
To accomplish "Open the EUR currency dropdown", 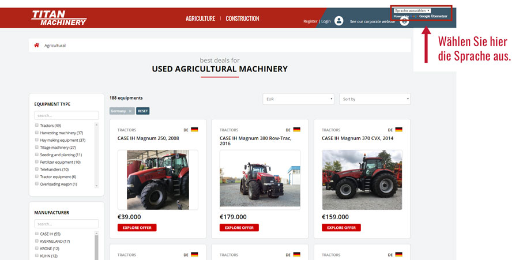I will 298,99.
